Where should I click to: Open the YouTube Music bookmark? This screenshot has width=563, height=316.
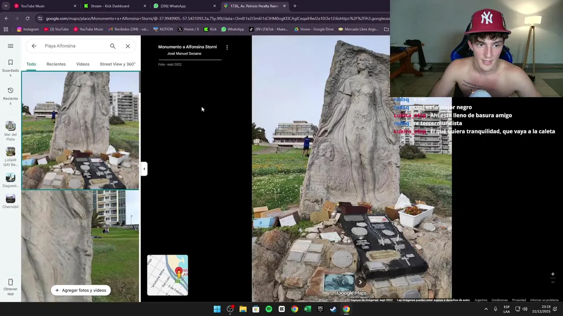[88, 29]
